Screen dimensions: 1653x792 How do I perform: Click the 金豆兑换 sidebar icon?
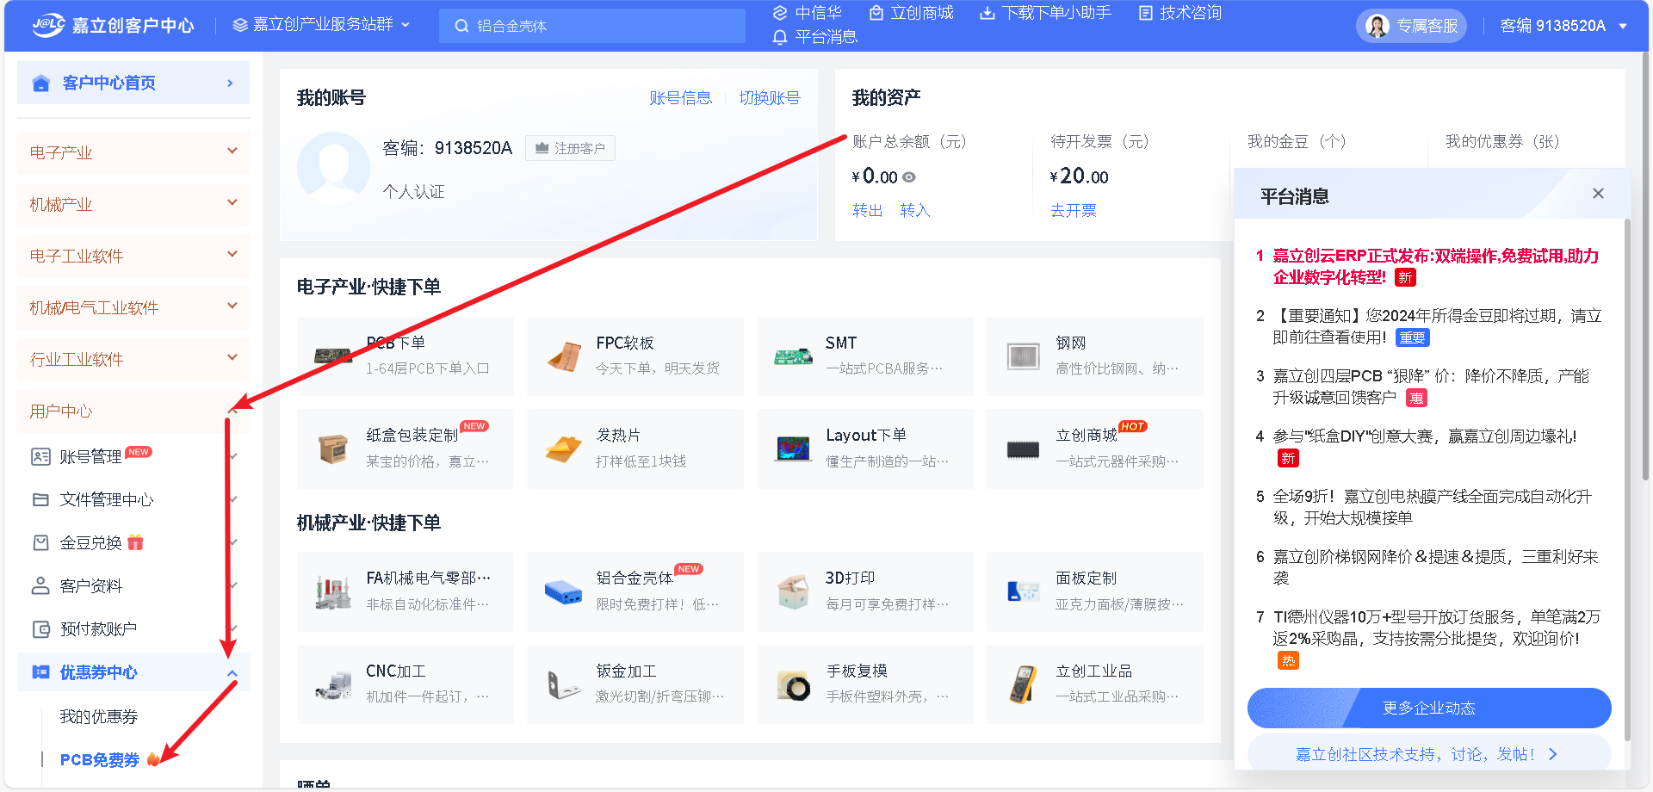coord(40,542)
